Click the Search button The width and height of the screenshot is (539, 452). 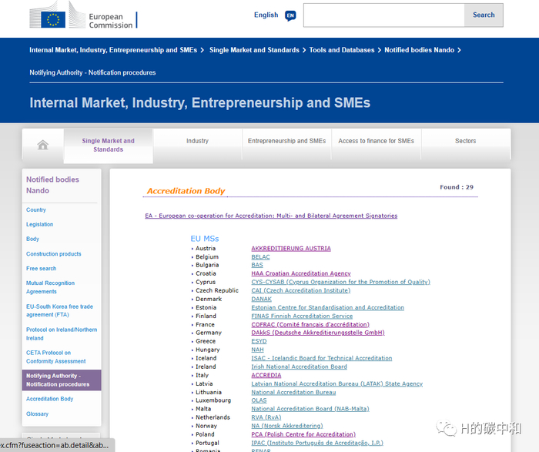pyautogui.click(x=484, y=15)
